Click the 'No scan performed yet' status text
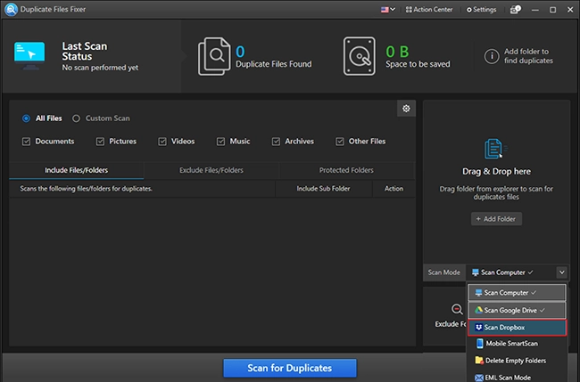 click(x=100, y=68)
